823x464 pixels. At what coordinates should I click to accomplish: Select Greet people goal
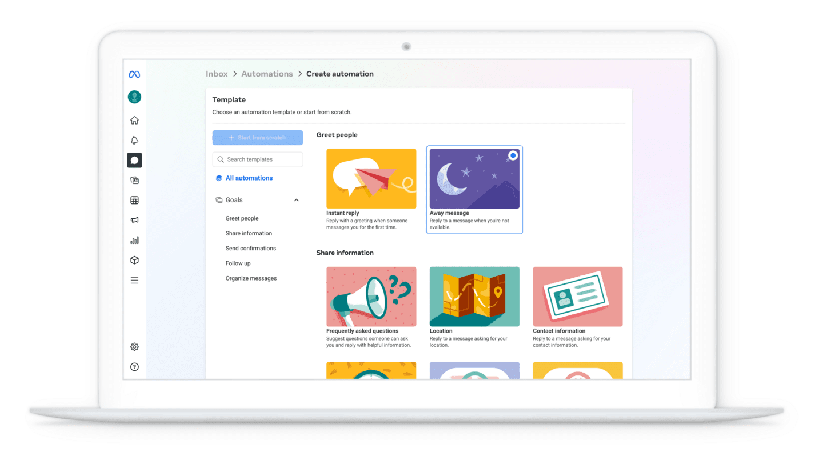pyautogui.click(x=242, y=218)
